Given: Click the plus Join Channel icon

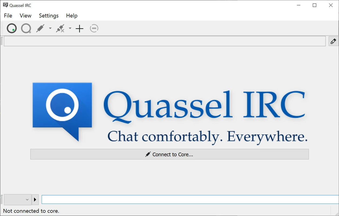Looking at the screenshot, I should tap(79, 28).
